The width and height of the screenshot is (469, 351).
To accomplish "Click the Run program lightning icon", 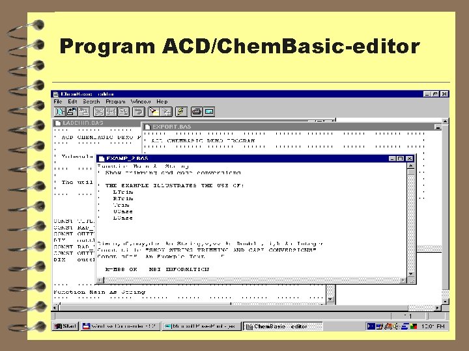I will tap(181, 112).
